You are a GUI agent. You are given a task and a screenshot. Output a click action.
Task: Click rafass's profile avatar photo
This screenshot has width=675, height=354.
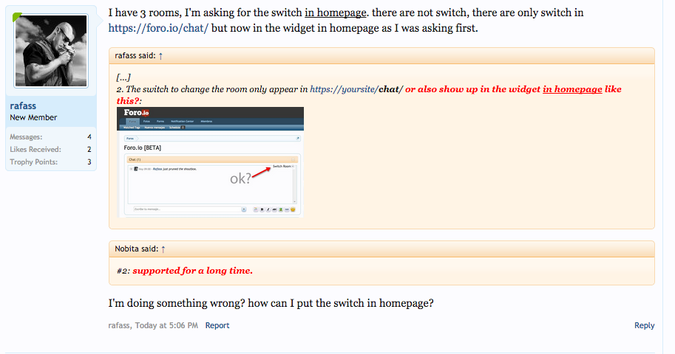pos(51,51)
